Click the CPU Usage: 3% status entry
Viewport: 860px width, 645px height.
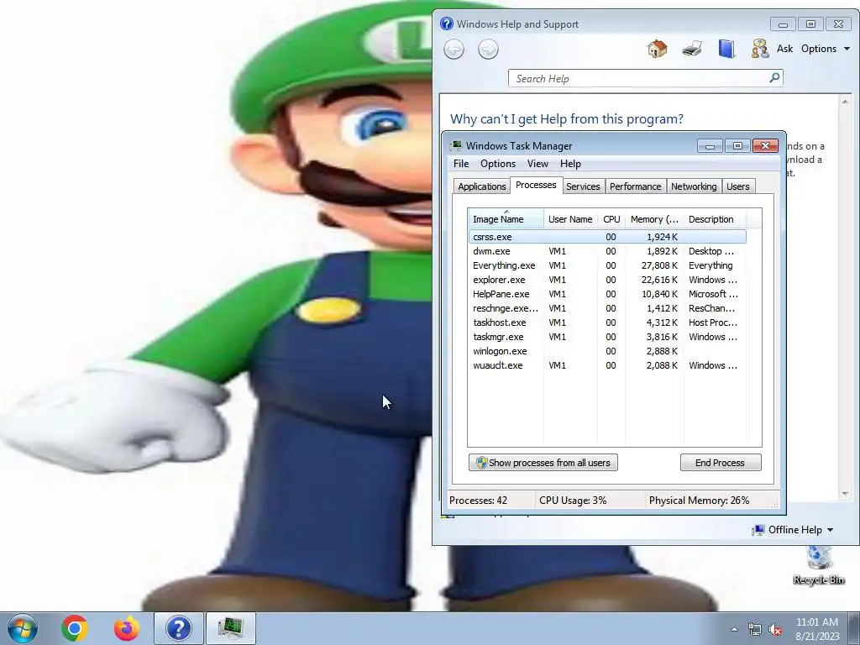point(573,501)
